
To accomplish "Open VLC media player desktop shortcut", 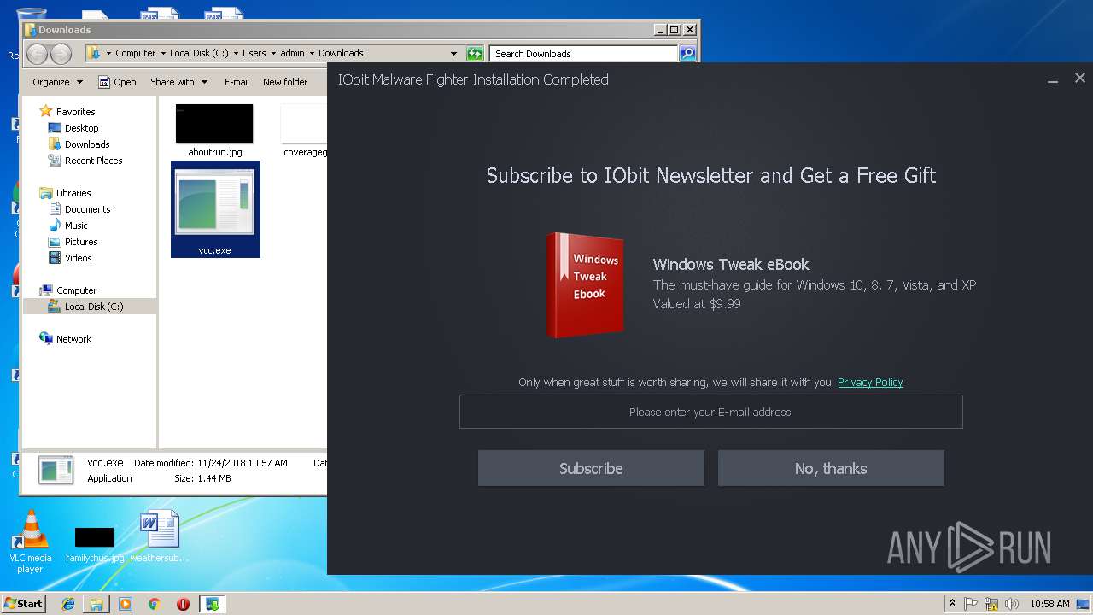I will (31, 542).
